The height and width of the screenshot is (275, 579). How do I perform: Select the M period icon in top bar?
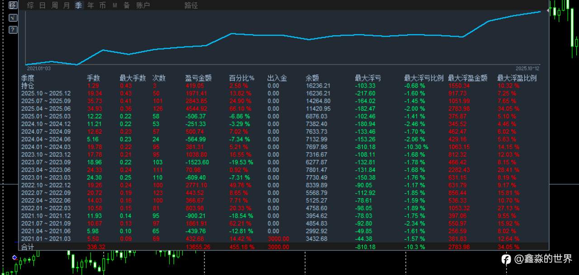[114, 5]
